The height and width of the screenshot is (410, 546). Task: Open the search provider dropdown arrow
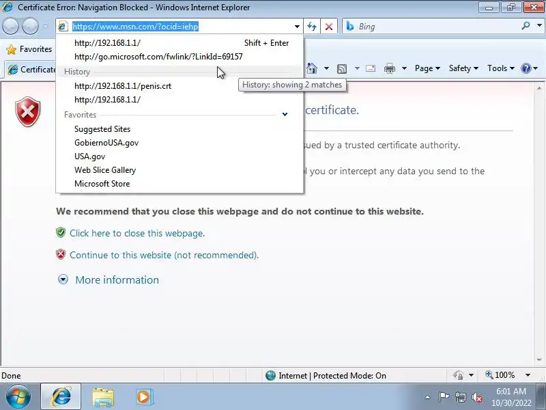coord(539,25)
